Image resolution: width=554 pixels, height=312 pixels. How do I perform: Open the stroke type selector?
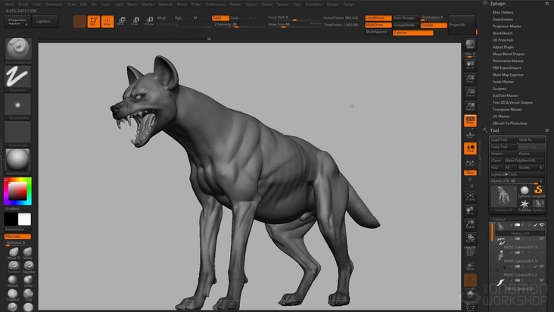[x=18, y=77]
